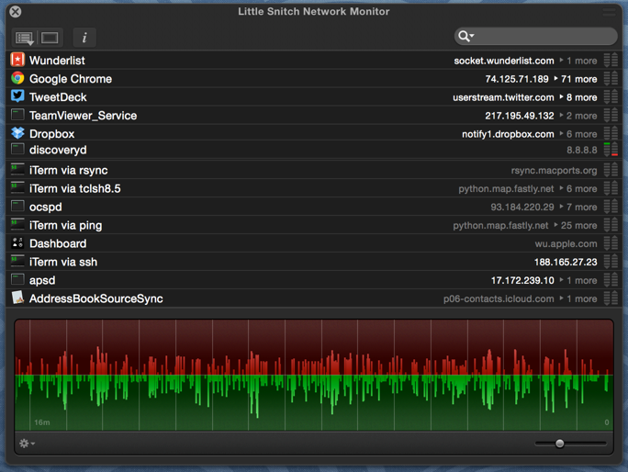Click the Dashboard icon
The height and width of the screenshot is (472, 628).
pos(17,242)
